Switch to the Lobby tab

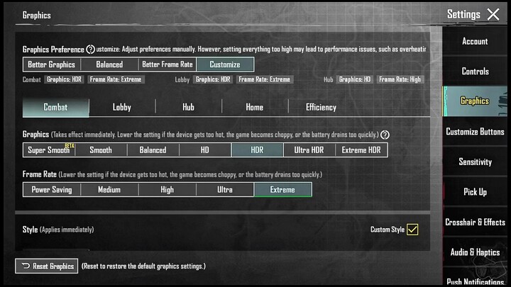(x=122, y=108)
